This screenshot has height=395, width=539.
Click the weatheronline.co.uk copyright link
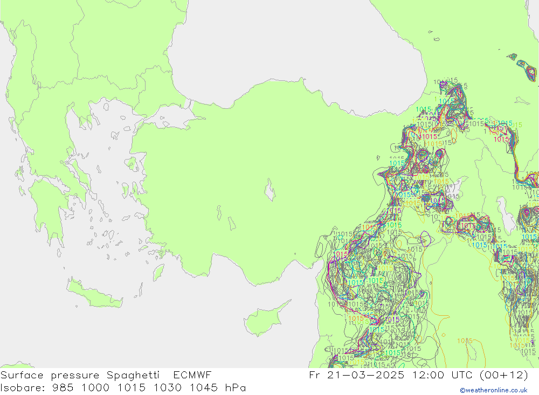[x=493, y=390]
